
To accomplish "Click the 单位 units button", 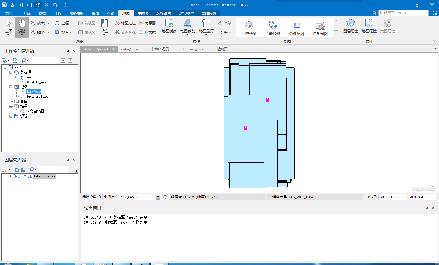I will click(224, 32).
